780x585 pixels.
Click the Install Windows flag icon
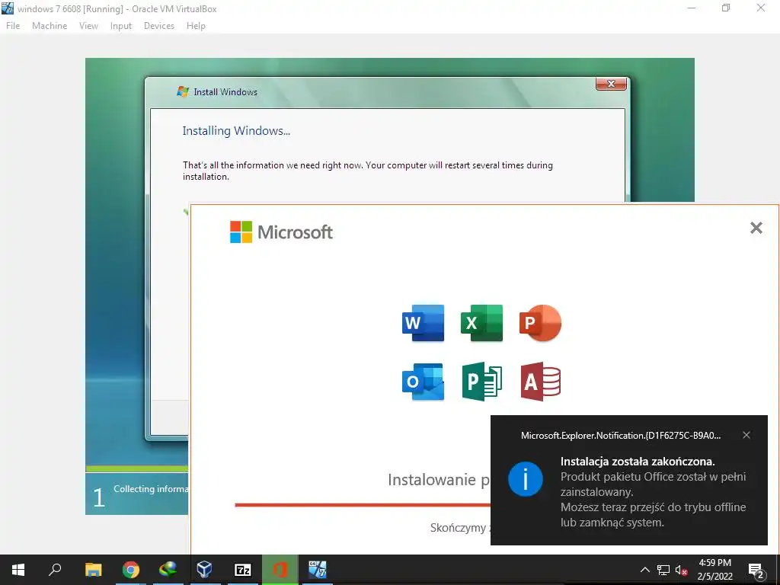tap(183, 91)
